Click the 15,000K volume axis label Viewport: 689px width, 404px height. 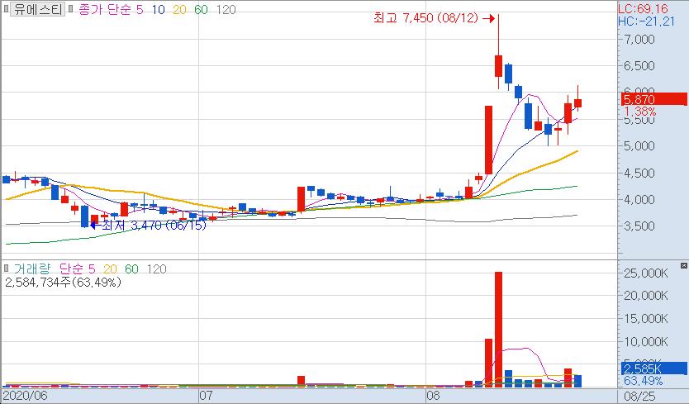[x=646, y=318]
